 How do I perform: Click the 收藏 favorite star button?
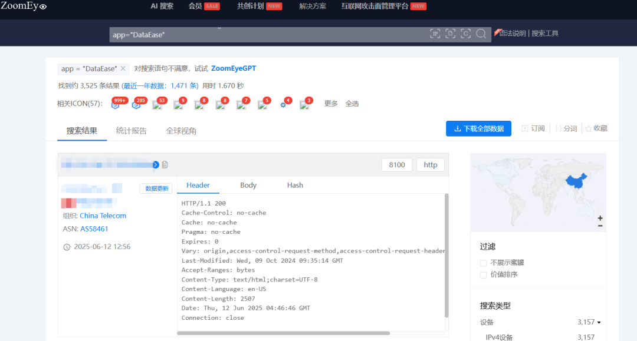click(x=596, y=128)
